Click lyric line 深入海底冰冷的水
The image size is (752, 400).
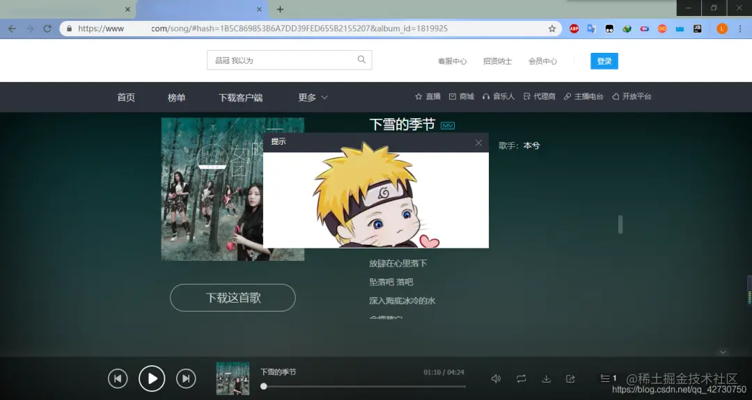click(x=402, y=301)
